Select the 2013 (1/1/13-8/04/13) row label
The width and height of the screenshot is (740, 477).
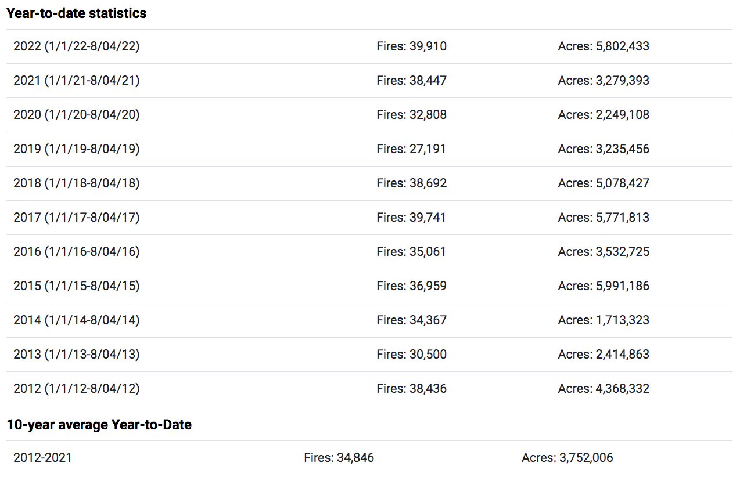[x=77, y=355]
